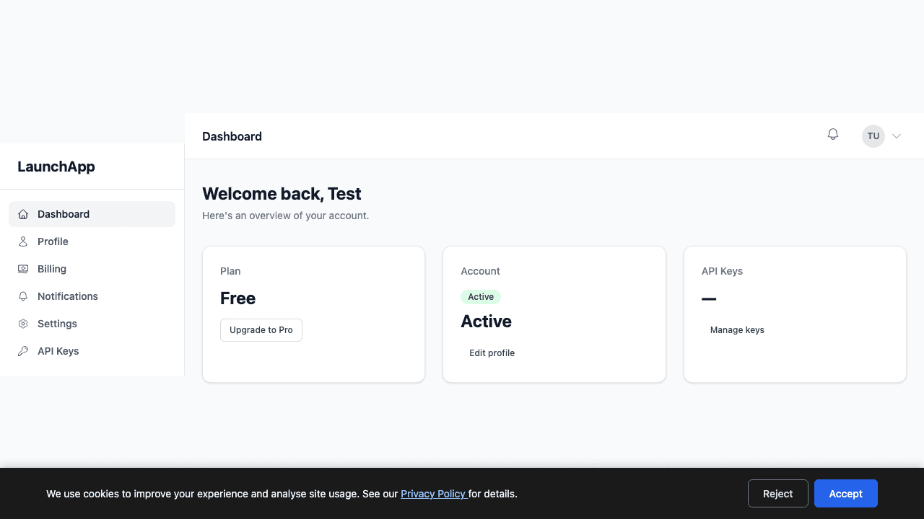Open Billing via the credit card icon

(x=23, y=268)
